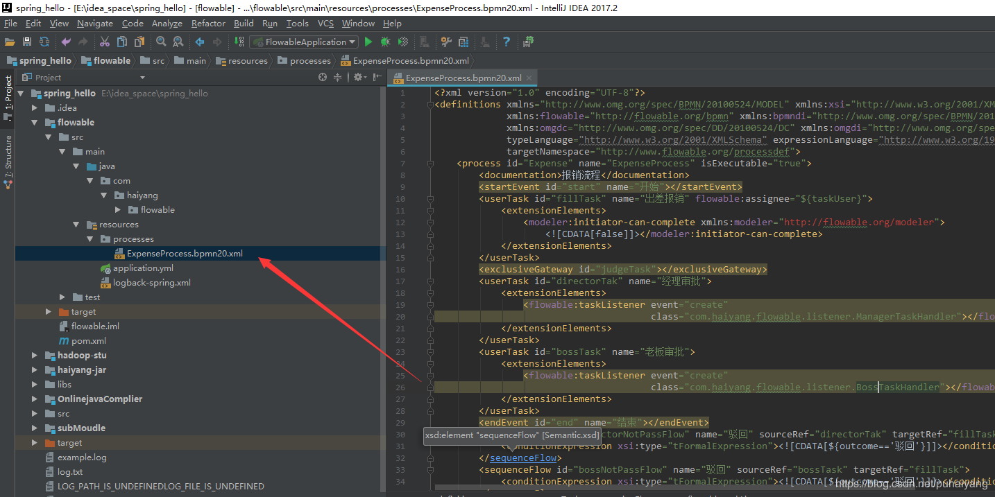Expand the hadoop-stu module folder

coord(35,356)
